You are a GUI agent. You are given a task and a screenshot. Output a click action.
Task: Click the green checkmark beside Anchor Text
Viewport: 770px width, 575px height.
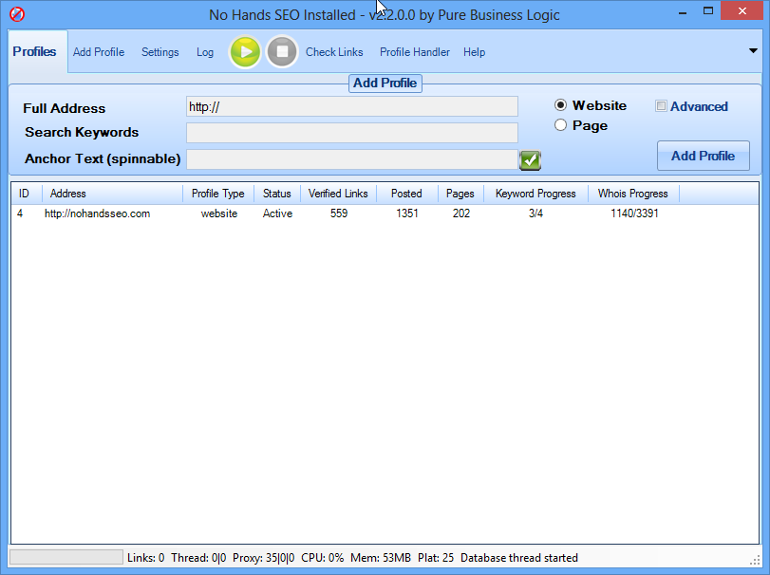(x=530, y=160)
